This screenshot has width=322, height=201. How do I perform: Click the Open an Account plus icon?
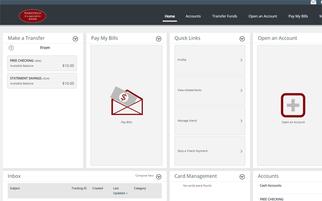[293, 105]
